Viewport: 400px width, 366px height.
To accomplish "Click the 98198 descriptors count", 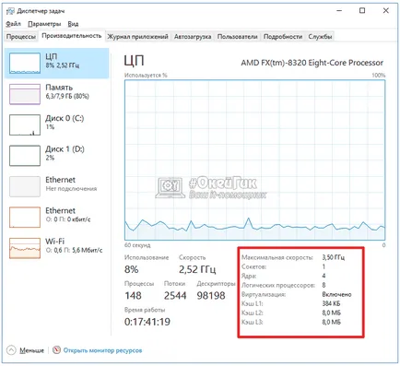I will click(211, 296).
